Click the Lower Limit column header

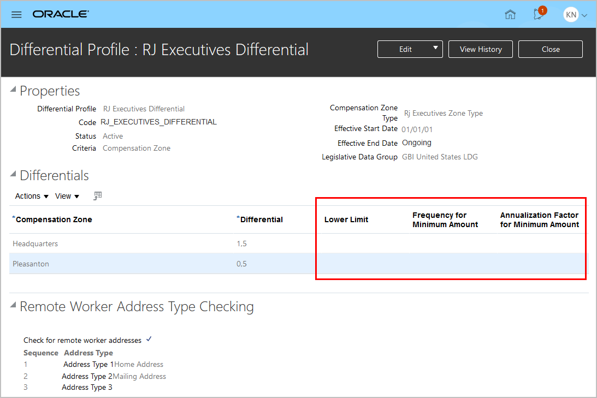tap(346, 219)
